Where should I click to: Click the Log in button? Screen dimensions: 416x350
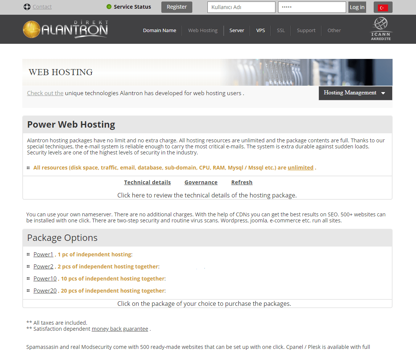[357, 7]
